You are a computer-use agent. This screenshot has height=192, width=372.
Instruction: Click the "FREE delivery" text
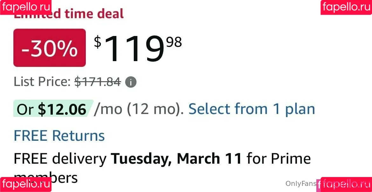[60, 159]
